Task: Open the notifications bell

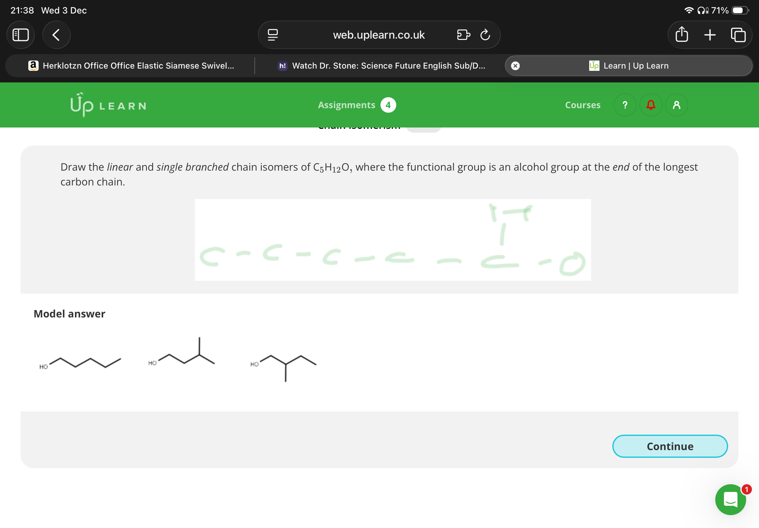Action: click(650, 105)
